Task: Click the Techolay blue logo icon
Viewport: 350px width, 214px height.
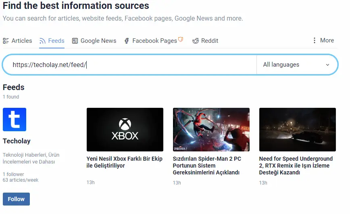Action: (15, 120)
